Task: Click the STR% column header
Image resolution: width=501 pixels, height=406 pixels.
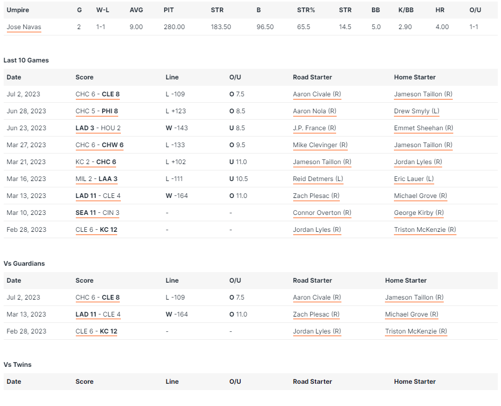Action: 306,10
